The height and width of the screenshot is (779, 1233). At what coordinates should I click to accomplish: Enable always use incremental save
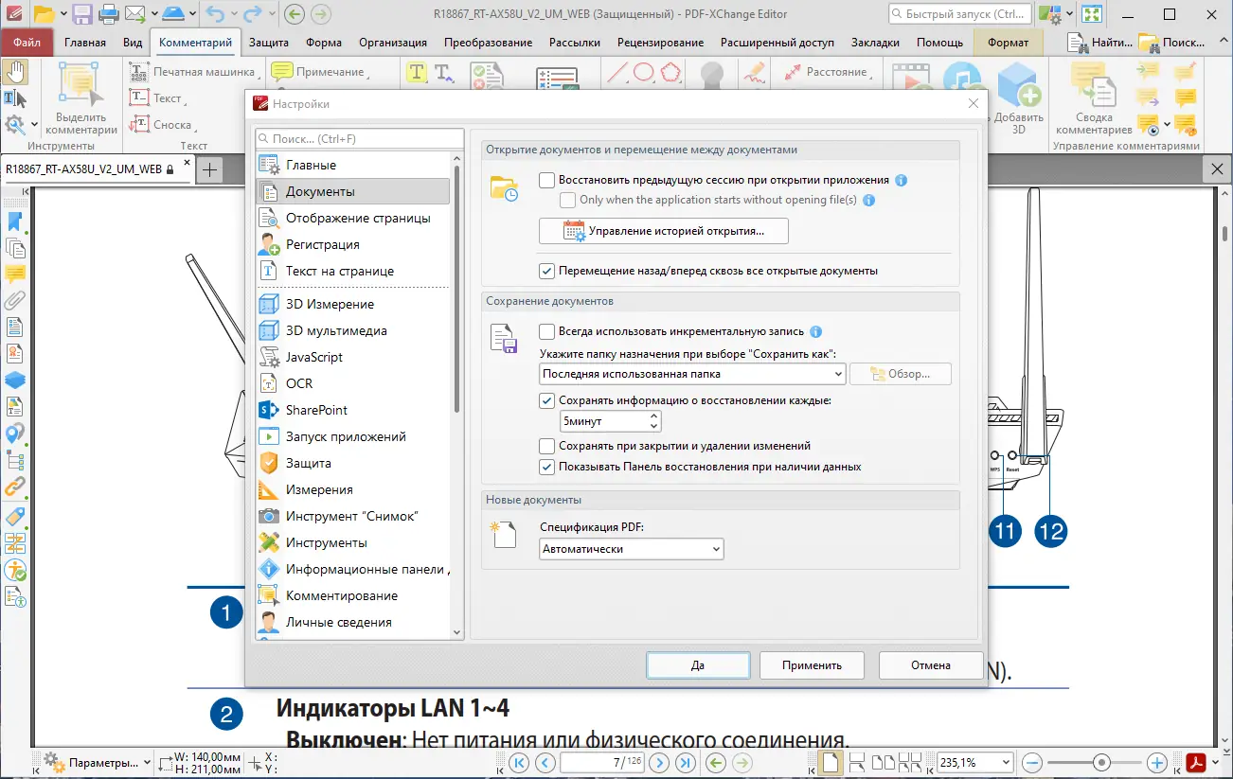(546, 331)
